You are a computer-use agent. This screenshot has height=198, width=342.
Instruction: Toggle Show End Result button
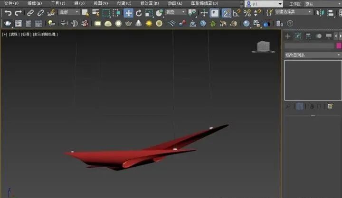[299, 106]
